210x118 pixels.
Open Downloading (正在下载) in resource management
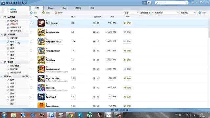14,38
